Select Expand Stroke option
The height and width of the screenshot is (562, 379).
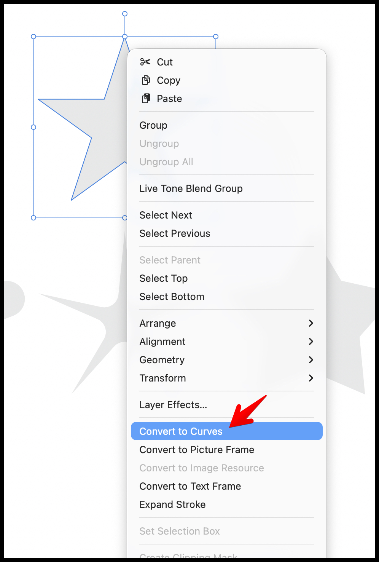click(x=172, y=505)
